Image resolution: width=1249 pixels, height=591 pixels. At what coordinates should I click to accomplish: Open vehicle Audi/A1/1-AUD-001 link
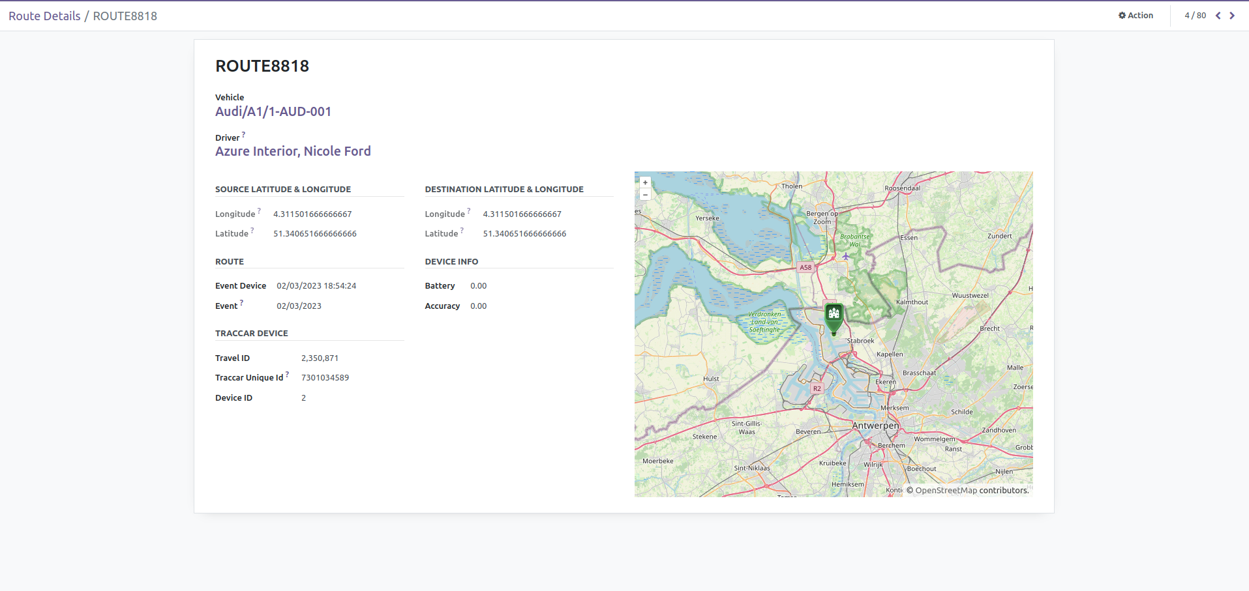273,111
